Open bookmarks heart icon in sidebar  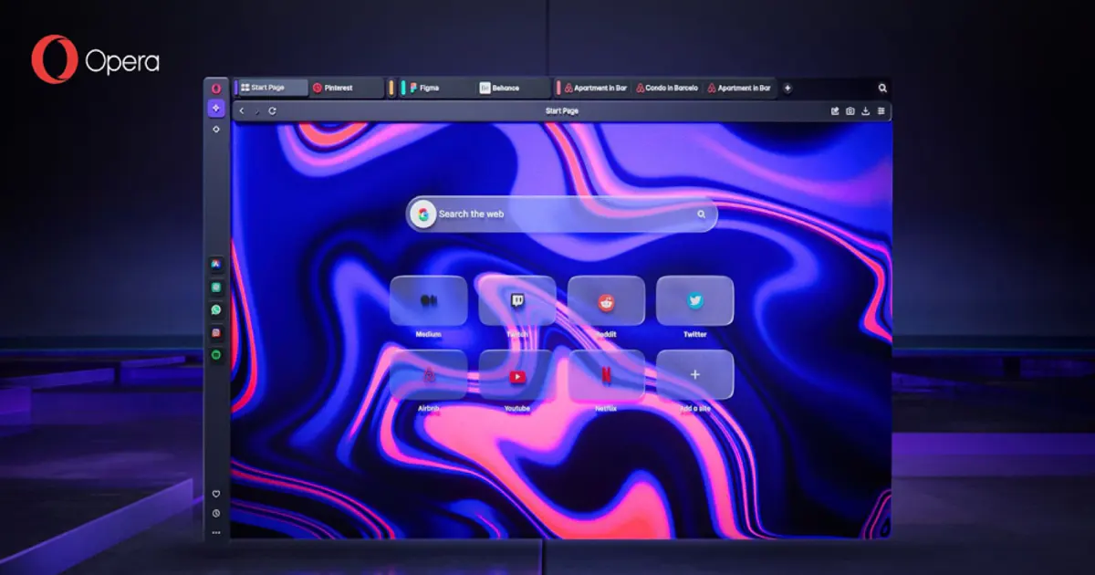[x=216, y=494]
